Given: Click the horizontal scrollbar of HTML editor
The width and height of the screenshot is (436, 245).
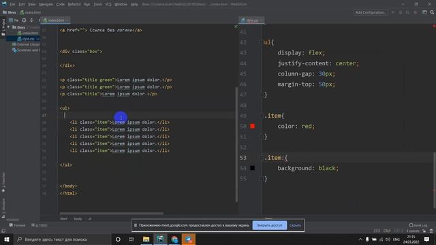Looking at the screenshot, I should tap(111, 213).
